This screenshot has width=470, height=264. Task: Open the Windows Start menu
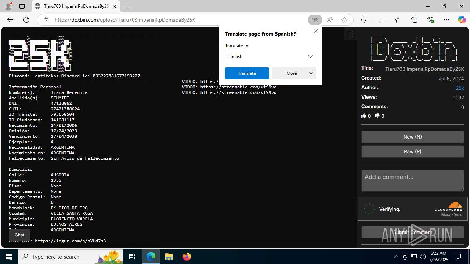[9, 257]
